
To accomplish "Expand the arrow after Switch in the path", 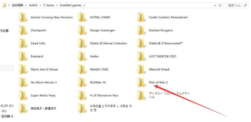I will [40, 5].
